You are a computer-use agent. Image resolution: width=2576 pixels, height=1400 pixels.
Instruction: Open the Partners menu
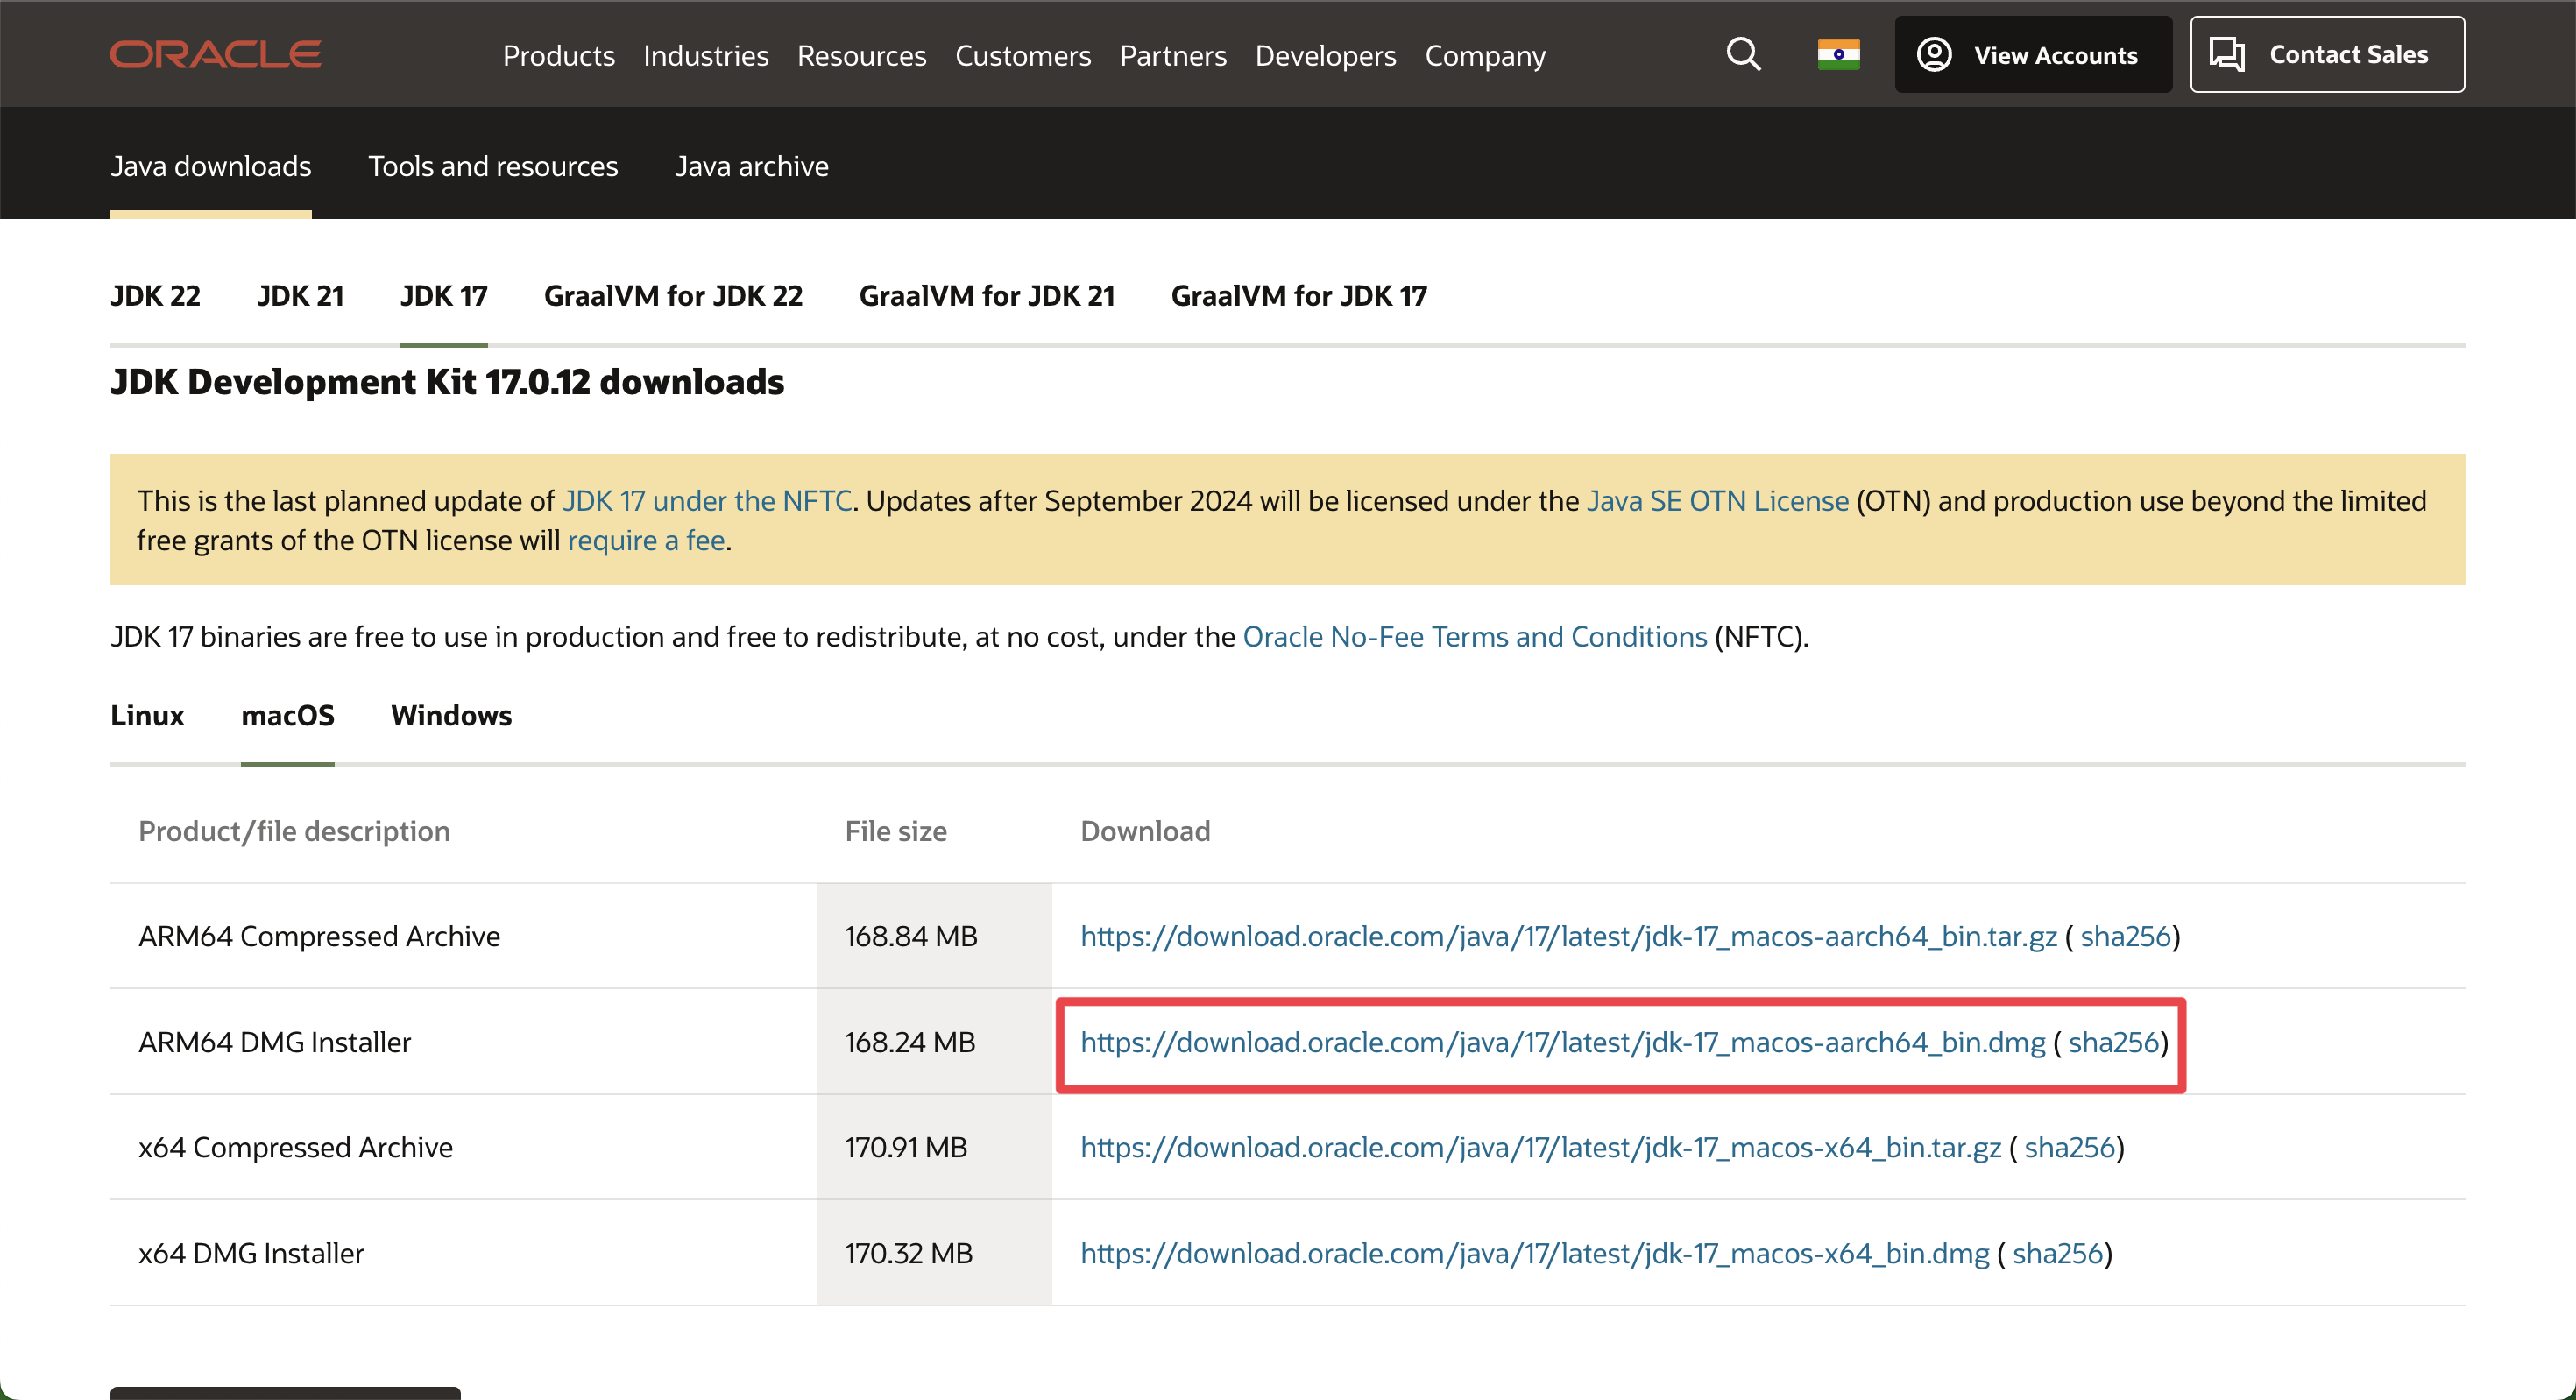click(1173, 56)
